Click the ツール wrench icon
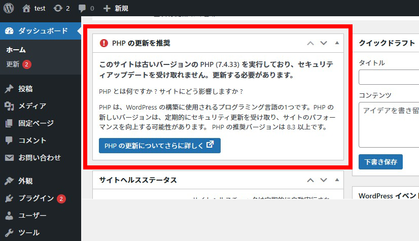419x241 pixels. tap(9, 233)
